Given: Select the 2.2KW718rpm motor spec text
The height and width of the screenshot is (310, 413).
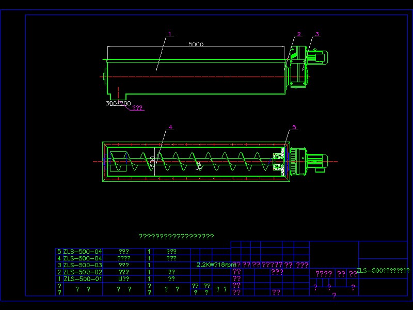Looking at the screenshot, I should (216, 265).
